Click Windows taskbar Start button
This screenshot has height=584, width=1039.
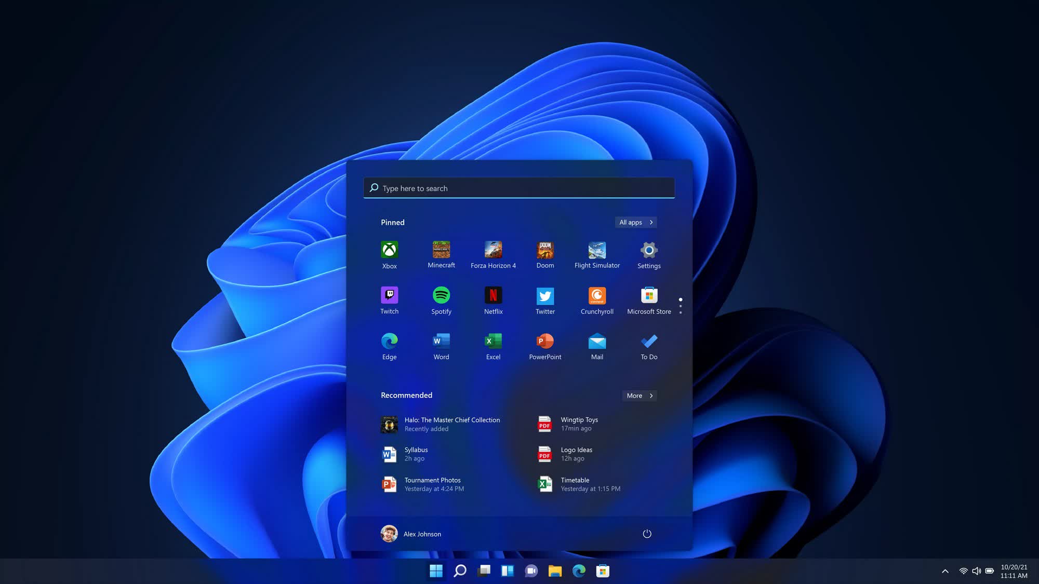[436, 571]
